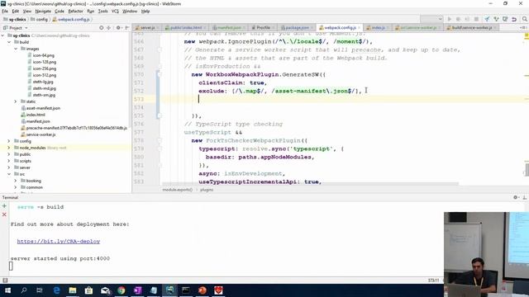Click the VCS update project arrow icon
529x297 pixels.
pos(487,19)
